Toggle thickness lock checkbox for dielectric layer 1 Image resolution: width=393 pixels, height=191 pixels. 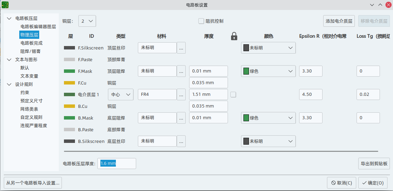tap(233, 94)
